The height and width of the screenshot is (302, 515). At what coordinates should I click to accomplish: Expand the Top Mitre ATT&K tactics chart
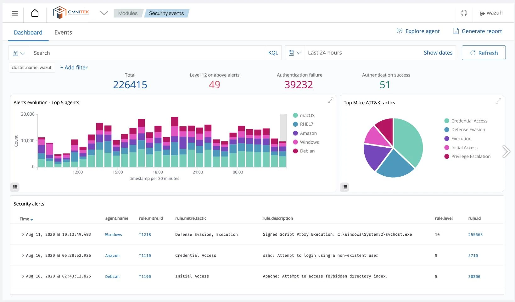point(498,101)
